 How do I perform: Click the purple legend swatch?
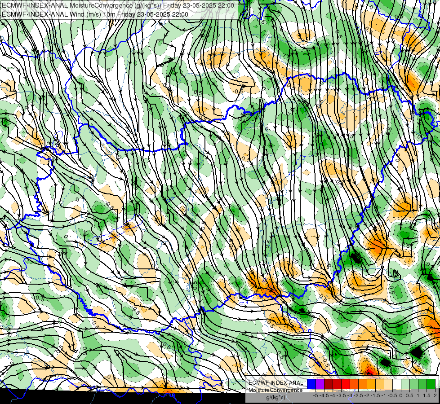click(320, 384)
